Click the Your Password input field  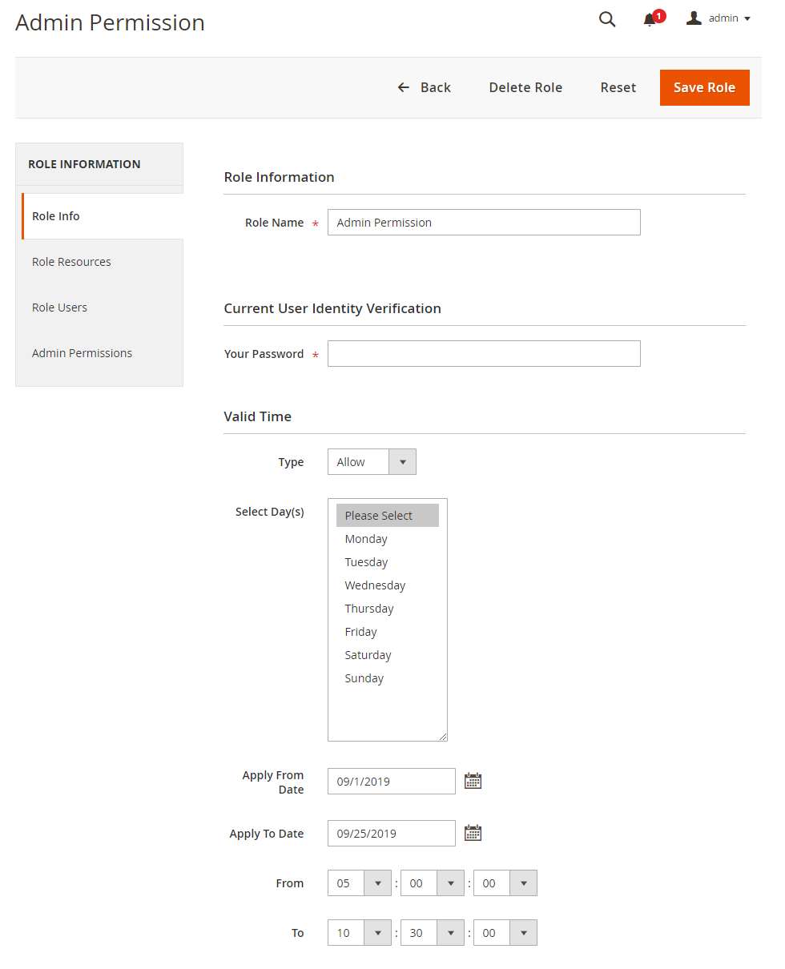[x=484, y=354]
